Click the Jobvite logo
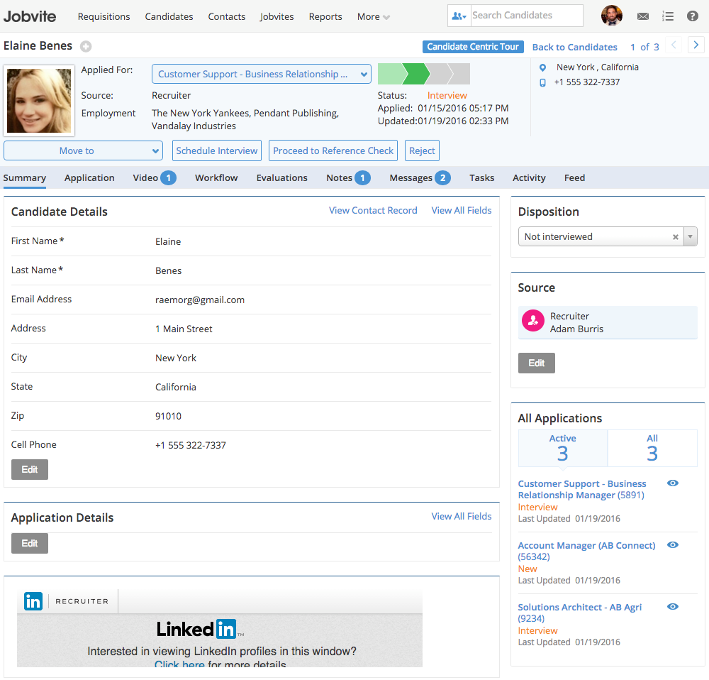The width and height of the screenshot is (709, 680). tap(30, 17)
